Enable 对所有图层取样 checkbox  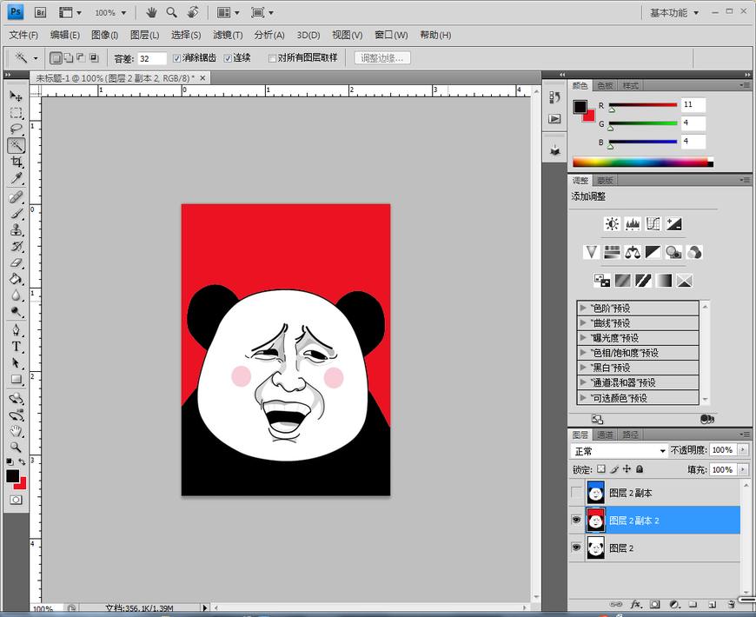point(272,58)
